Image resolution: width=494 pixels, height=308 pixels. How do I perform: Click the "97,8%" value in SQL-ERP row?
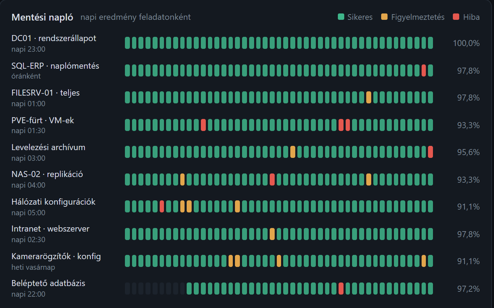[x=468, y=71]
